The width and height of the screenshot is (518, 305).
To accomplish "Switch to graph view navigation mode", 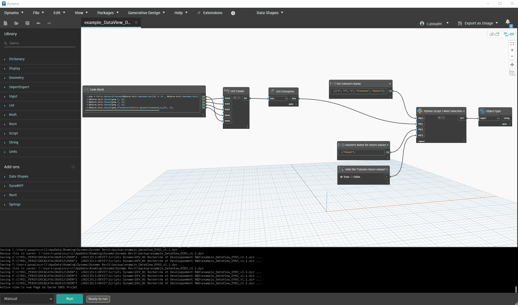I will point(509,34).
